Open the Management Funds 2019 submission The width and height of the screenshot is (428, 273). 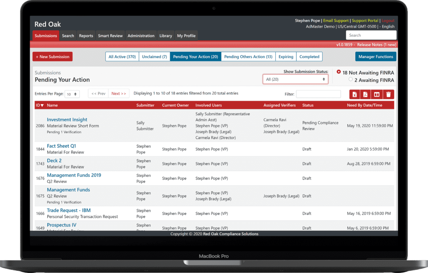(x=74, y=175)
